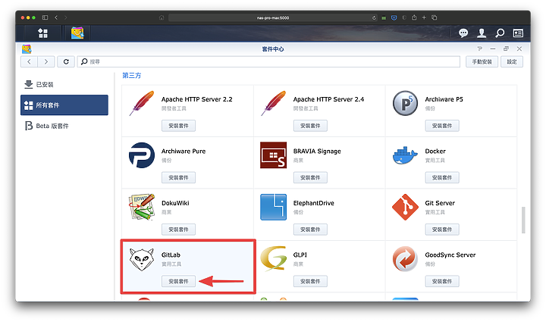Screen dimensions: 546x322
Task: Go back in Package Center
Action: (30, 61)
